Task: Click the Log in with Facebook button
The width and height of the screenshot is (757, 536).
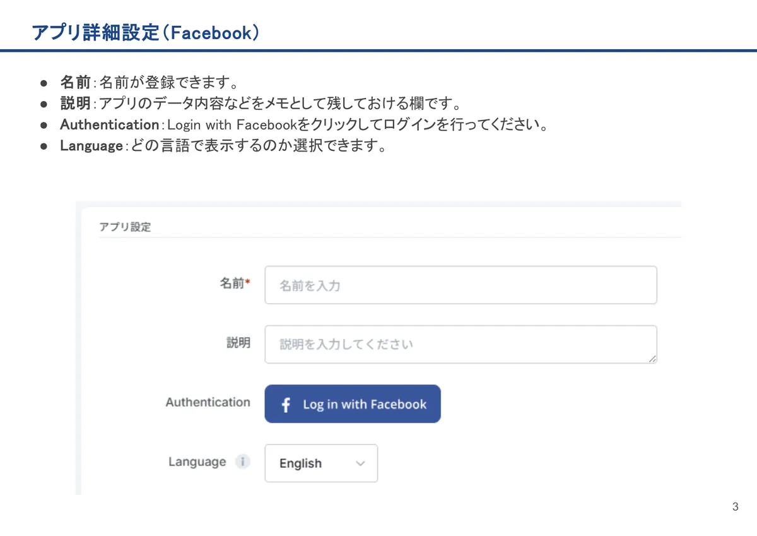Action: click(353, 404)
